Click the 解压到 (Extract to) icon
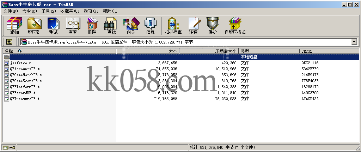The image size is (361, 152). click(34, 24)
